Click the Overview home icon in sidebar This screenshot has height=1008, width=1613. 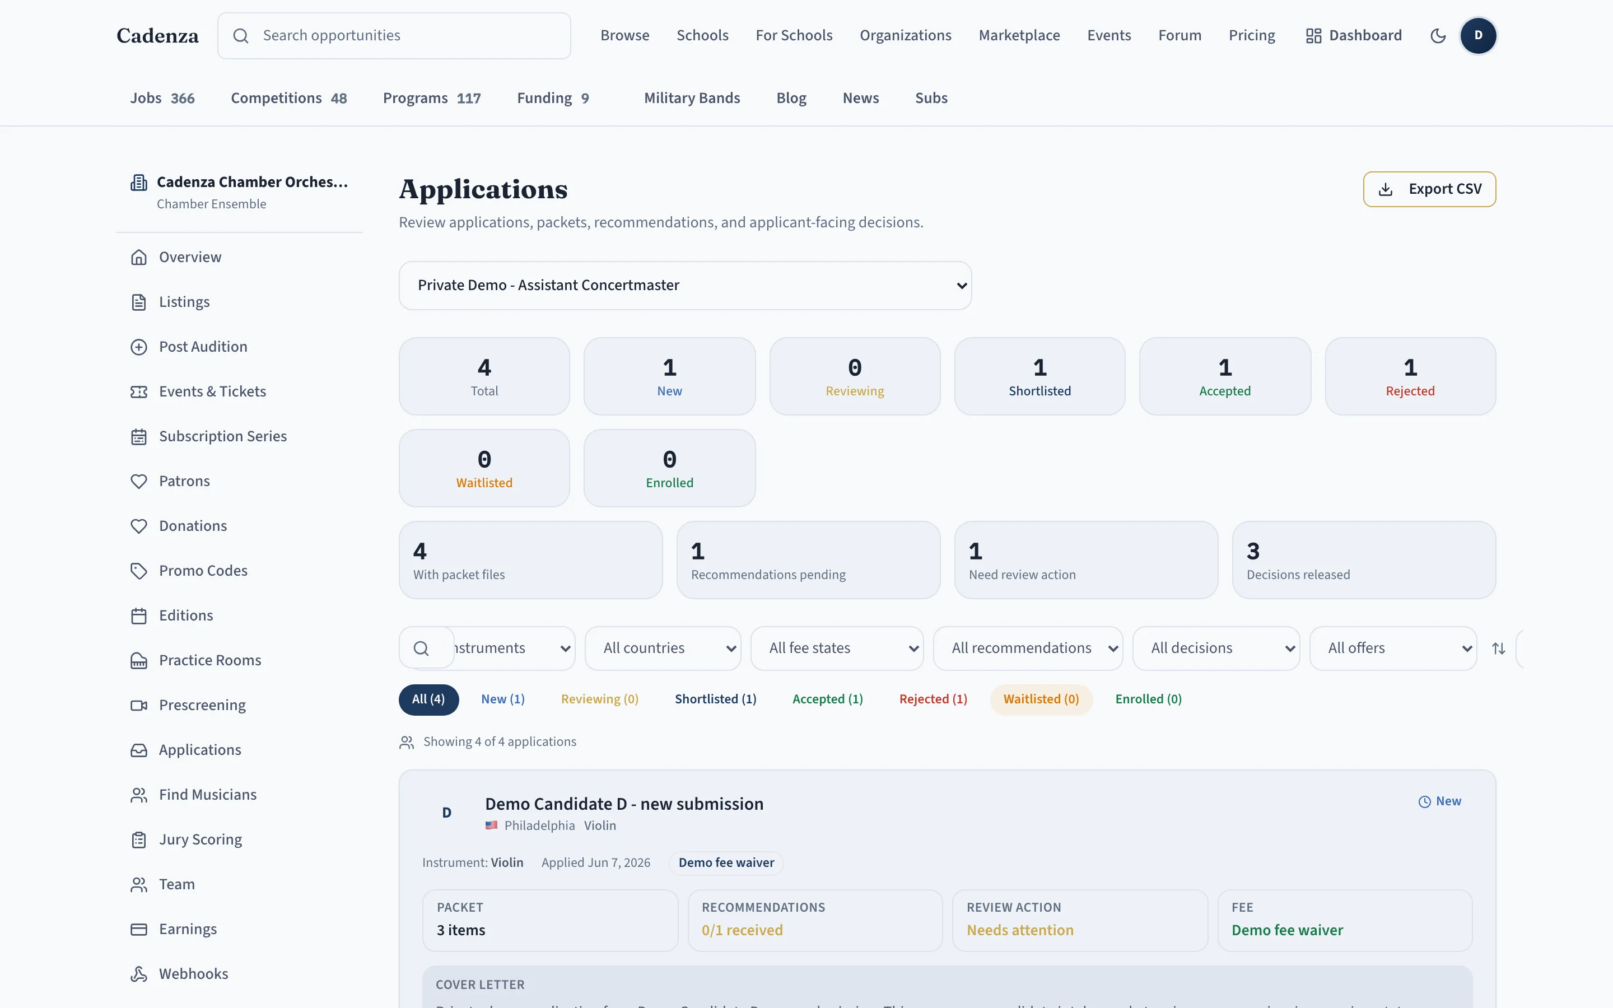pyautogui.click(x=139, y=258)
